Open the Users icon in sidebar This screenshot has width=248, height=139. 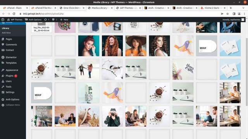tap(3, 81)
